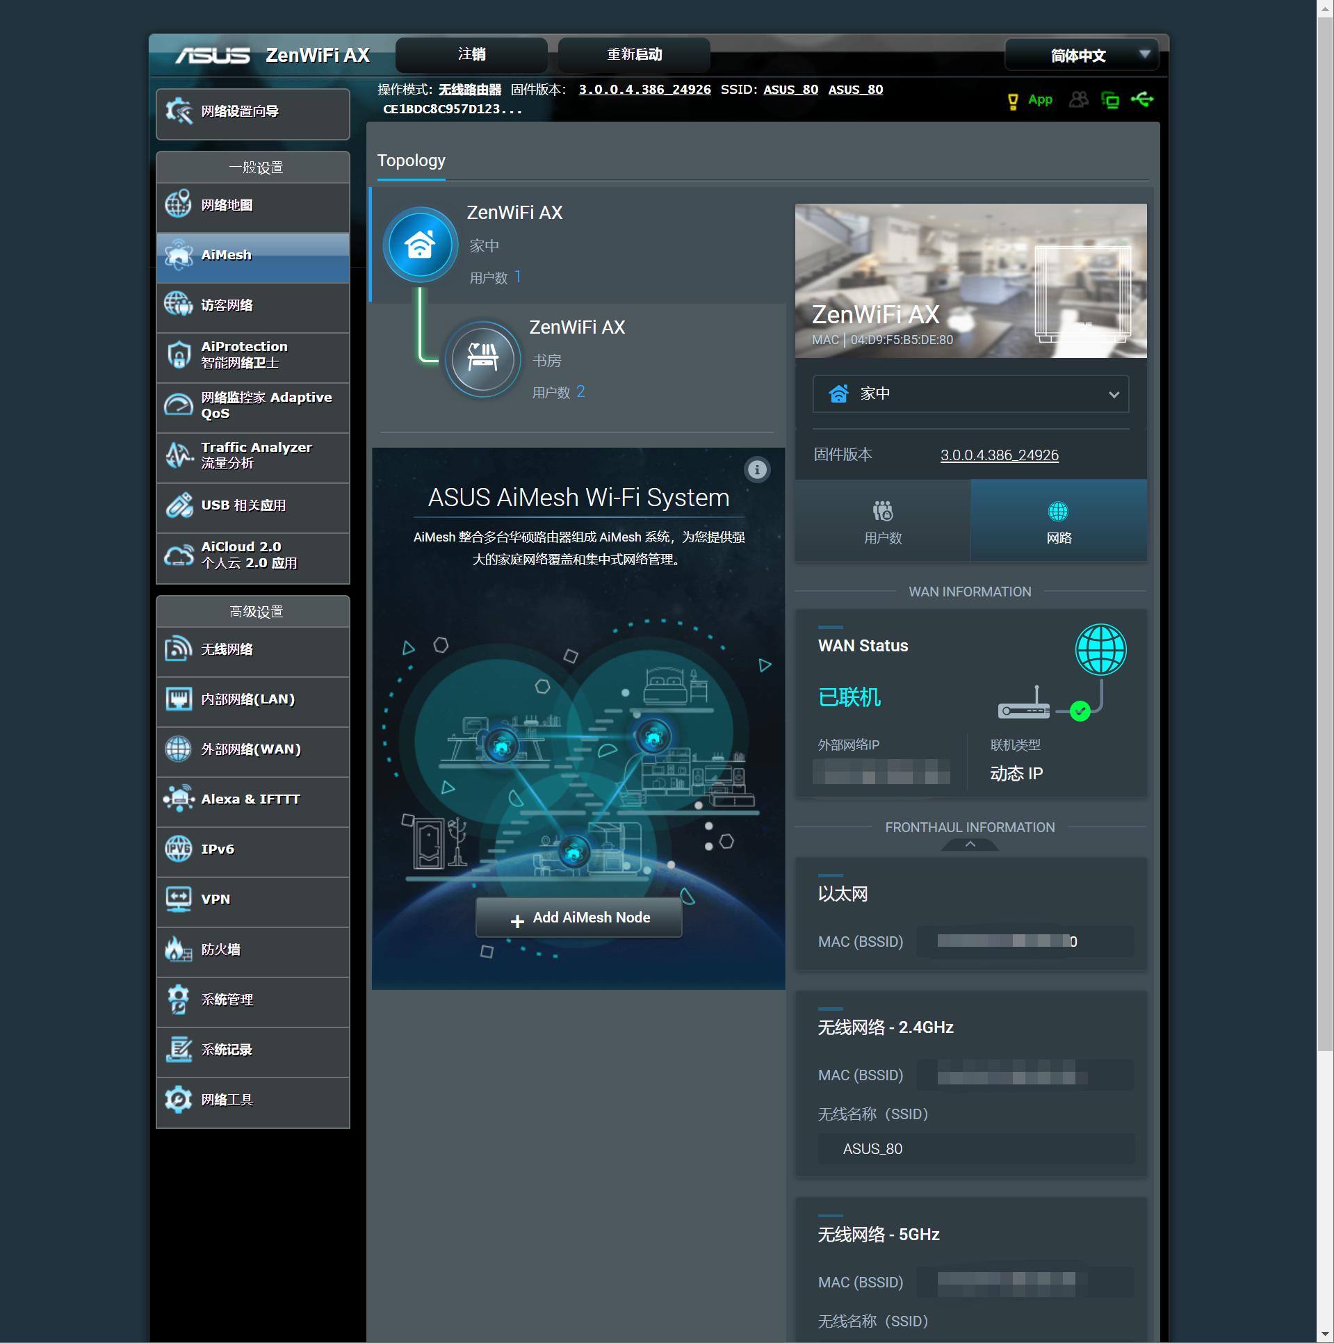Image resolution: width=1334 pixels, height=1343 pixels.
Task: Click the 家中 user count 1
Action: pos(518,277)
